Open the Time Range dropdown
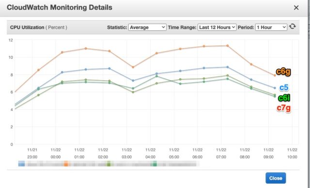Screen dimensions: 310x188 [x=217, y=27]
